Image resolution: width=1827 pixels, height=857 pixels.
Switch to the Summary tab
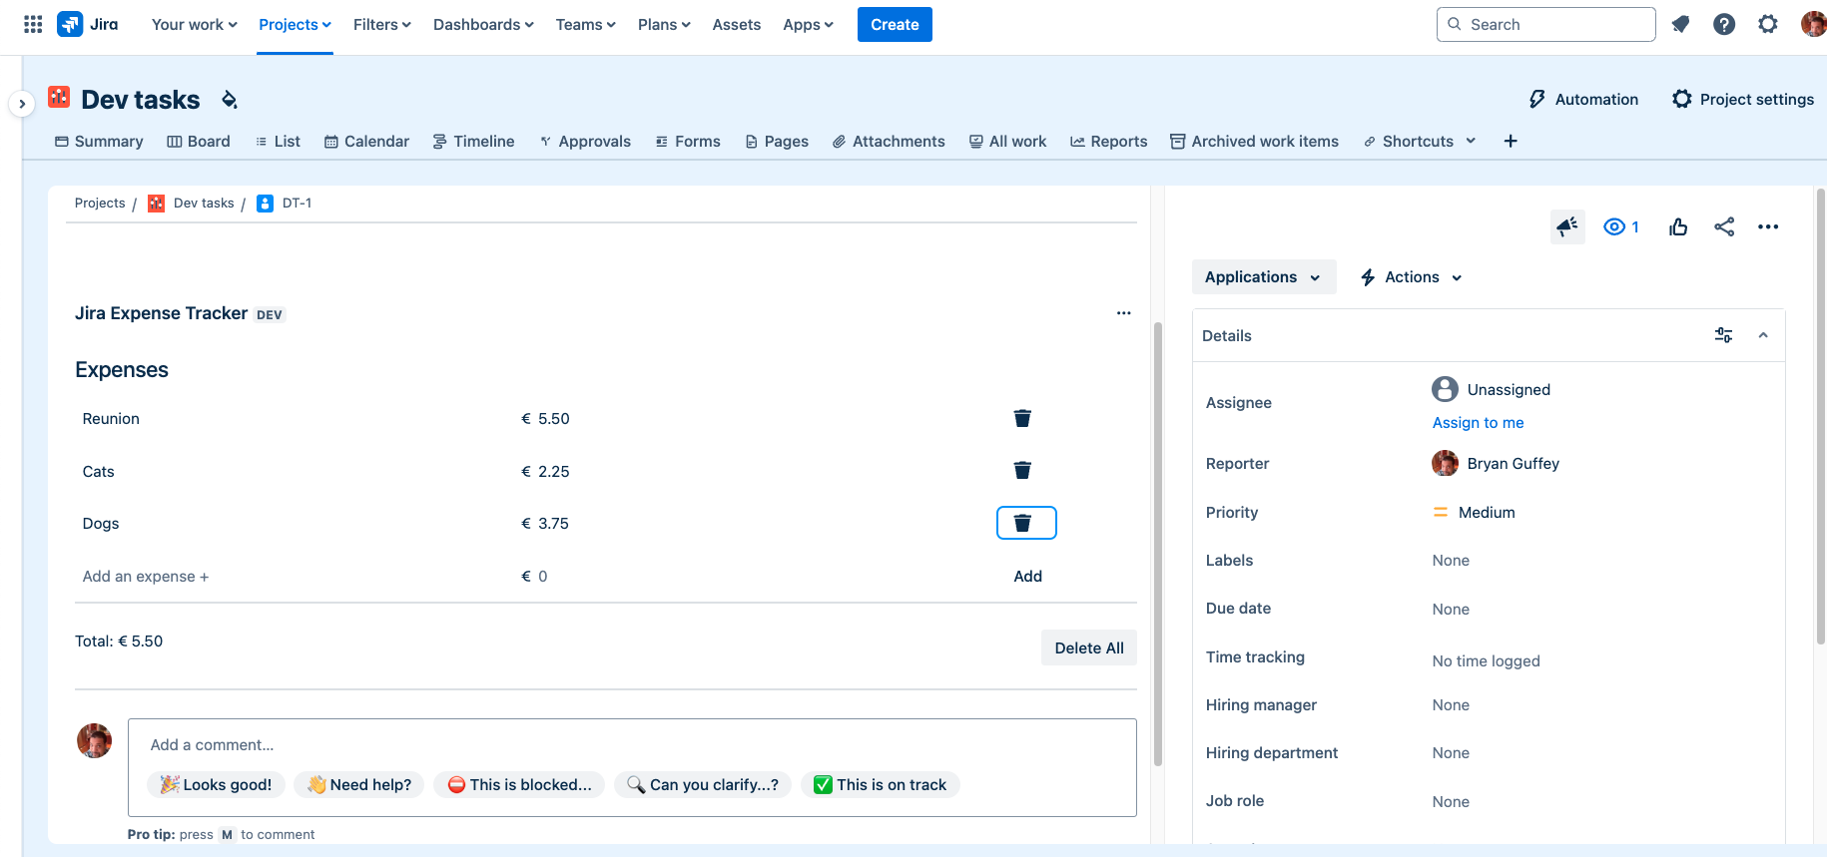[x=99, y=141]
